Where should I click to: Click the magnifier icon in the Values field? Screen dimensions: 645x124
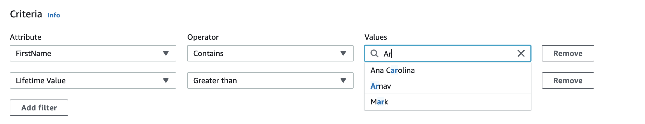(x=374, y=54)
